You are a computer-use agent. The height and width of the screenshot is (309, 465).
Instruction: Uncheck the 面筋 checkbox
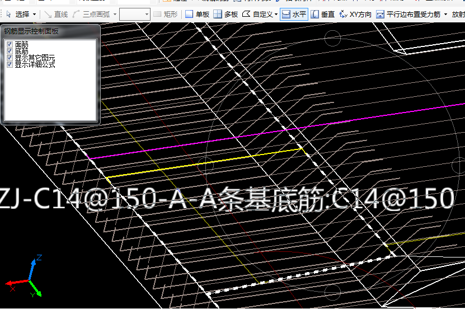tap(10, 44)
